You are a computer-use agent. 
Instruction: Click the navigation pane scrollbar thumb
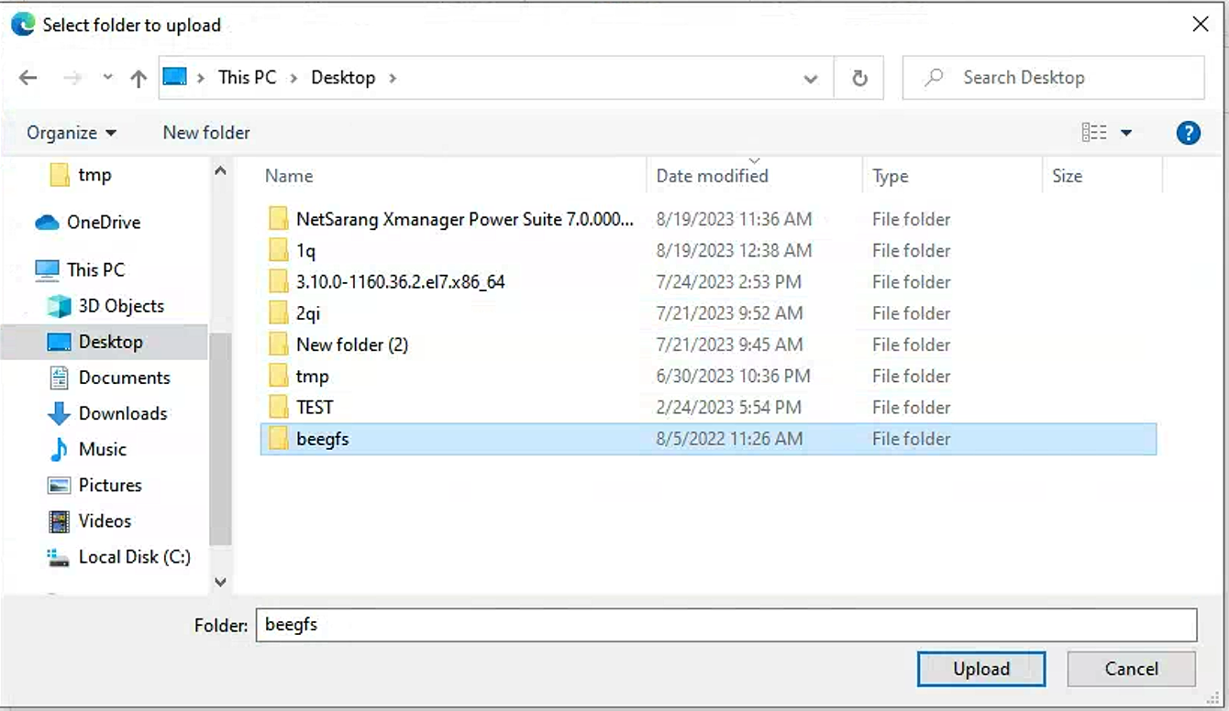[220, 439]
